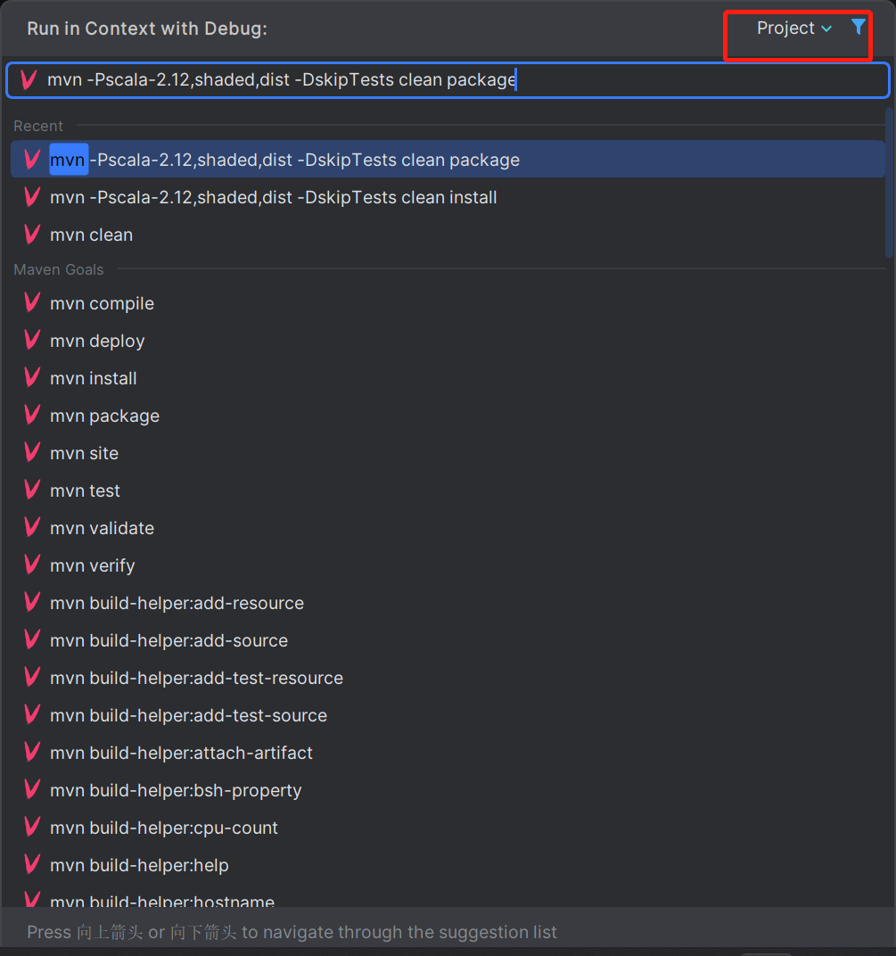The width and height of the screenshot is (896, 956).
Task: Click the Maven icon next to mvn clean
Action: pos(32,235)
